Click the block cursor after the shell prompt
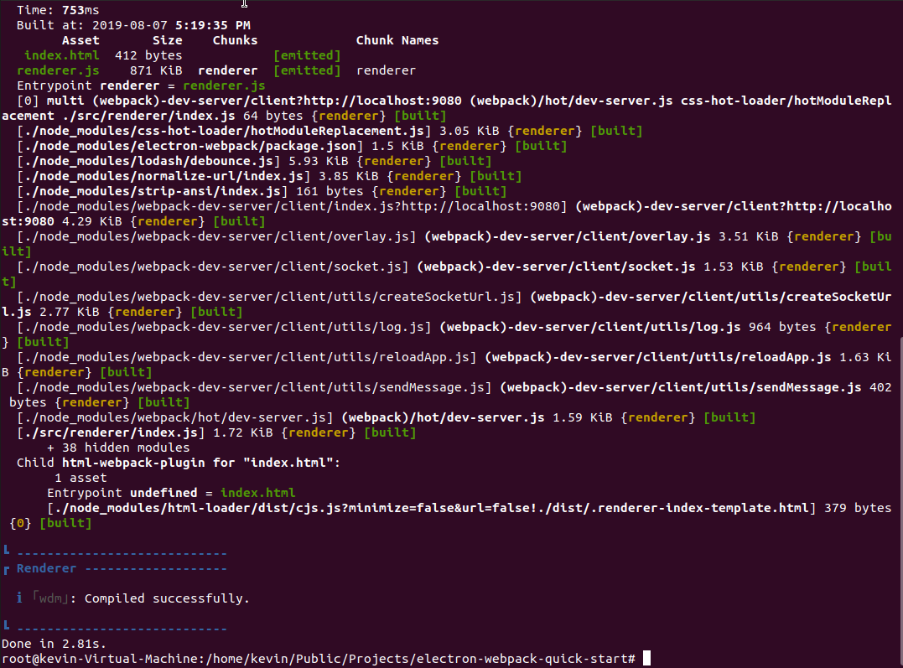 click(646, 658)
